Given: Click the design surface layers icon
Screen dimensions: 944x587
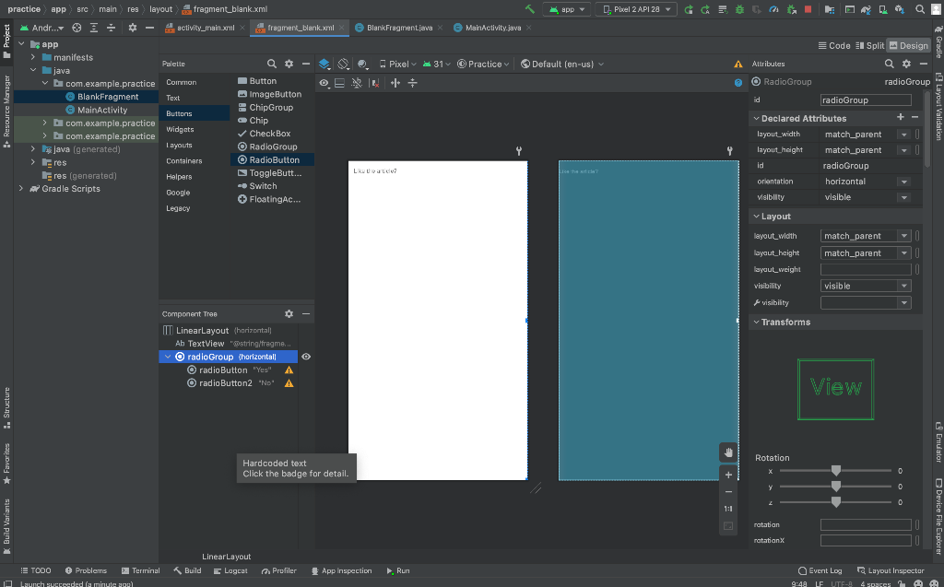Looking at the screenshot, I should click(x=324, y=64).
